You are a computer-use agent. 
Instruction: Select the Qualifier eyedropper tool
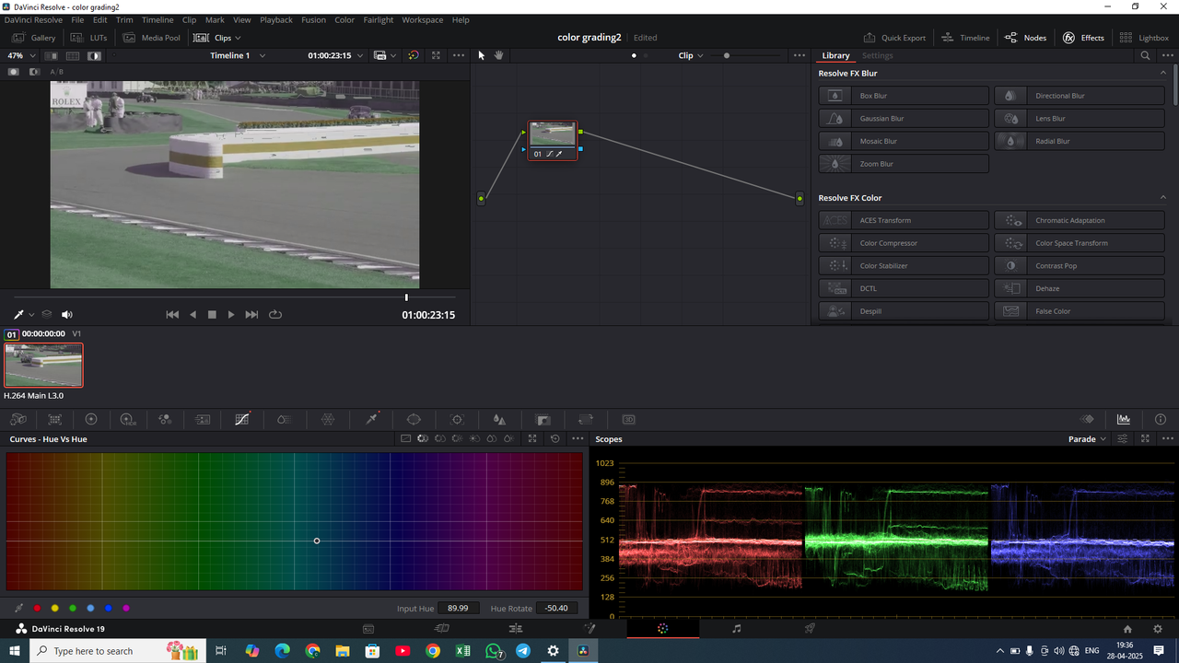click(x=371, y=419)
